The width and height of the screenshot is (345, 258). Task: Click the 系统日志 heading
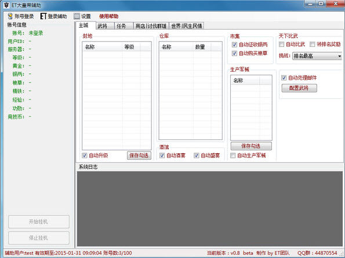click(x=88, y=167)
